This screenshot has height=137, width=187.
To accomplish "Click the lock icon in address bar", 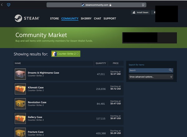I will pos(110,5).
